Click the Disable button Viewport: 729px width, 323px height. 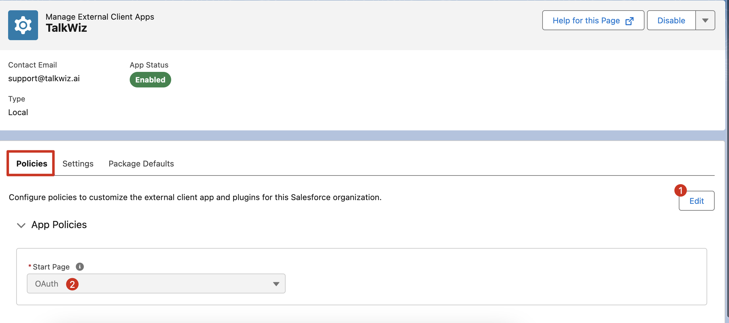tap(671, 20)
